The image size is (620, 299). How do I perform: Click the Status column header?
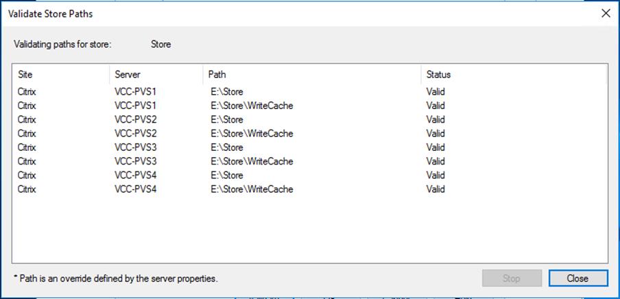pyautogui.click(x=514, y=74)
